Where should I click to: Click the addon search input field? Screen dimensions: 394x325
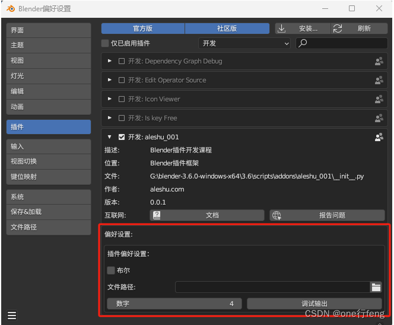pos(342,43)
